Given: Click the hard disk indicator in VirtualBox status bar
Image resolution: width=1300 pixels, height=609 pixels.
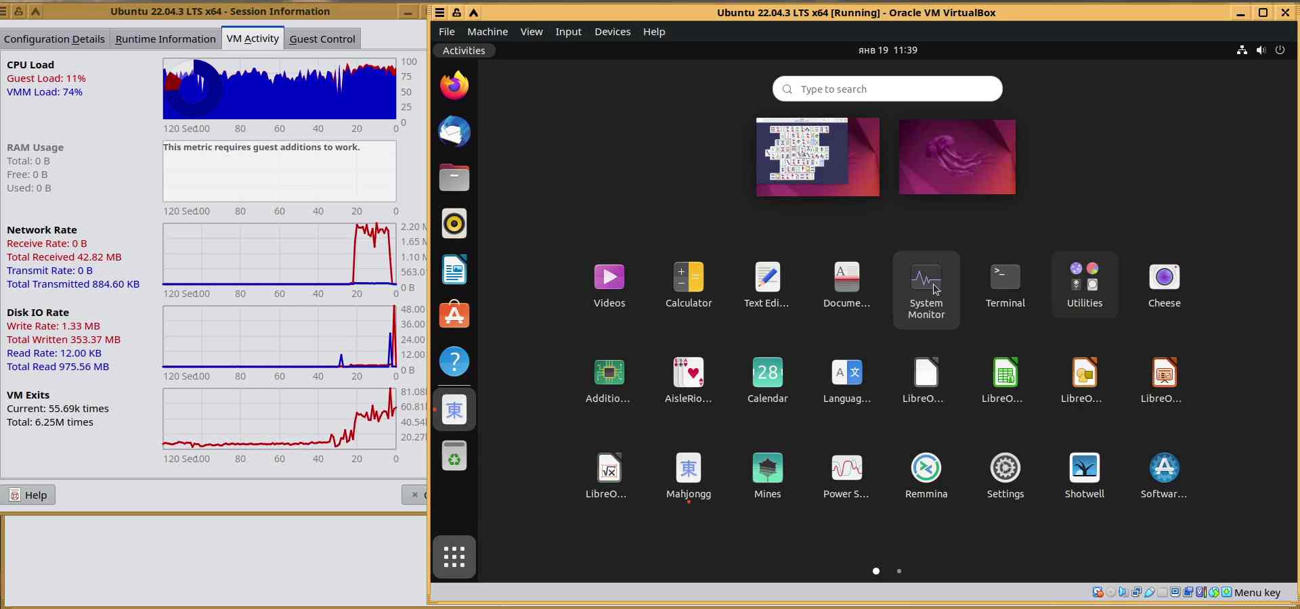Looking at the screenshot, I should coord(1098,593).
